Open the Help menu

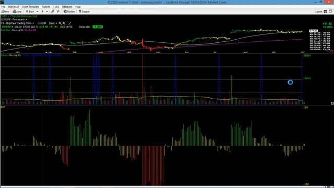[x=78, y=7]
